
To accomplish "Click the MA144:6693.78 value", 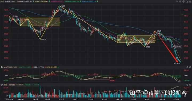I will (x=89, y=2).
